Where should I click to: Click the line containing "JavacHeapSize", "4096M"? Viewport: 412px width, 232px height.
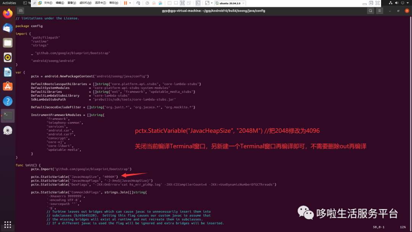point(74,177)
